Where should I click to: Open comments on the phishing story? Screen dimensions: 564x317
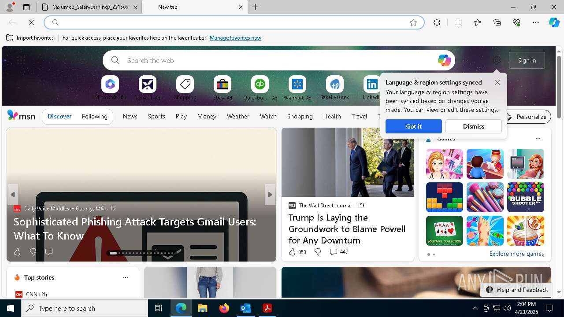coord(49,252)
